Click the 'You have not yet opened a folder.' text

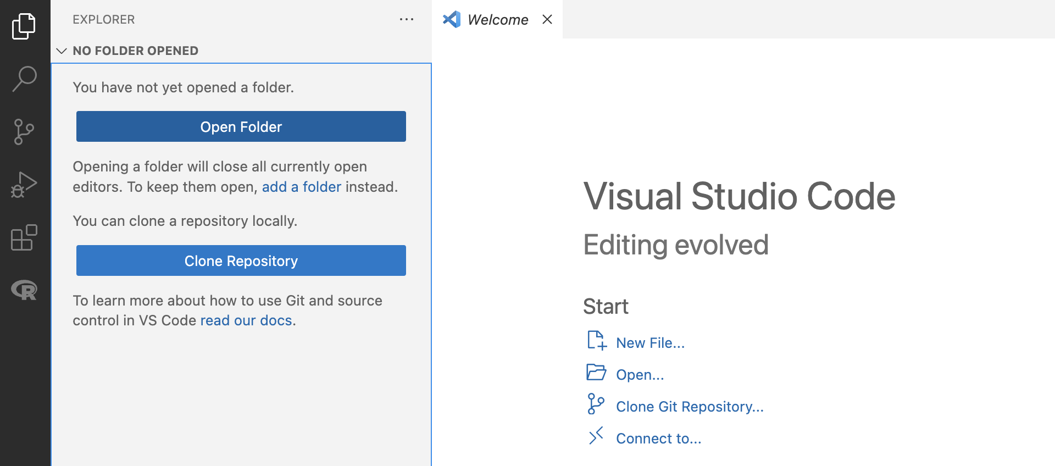click(x=184, y=87)
